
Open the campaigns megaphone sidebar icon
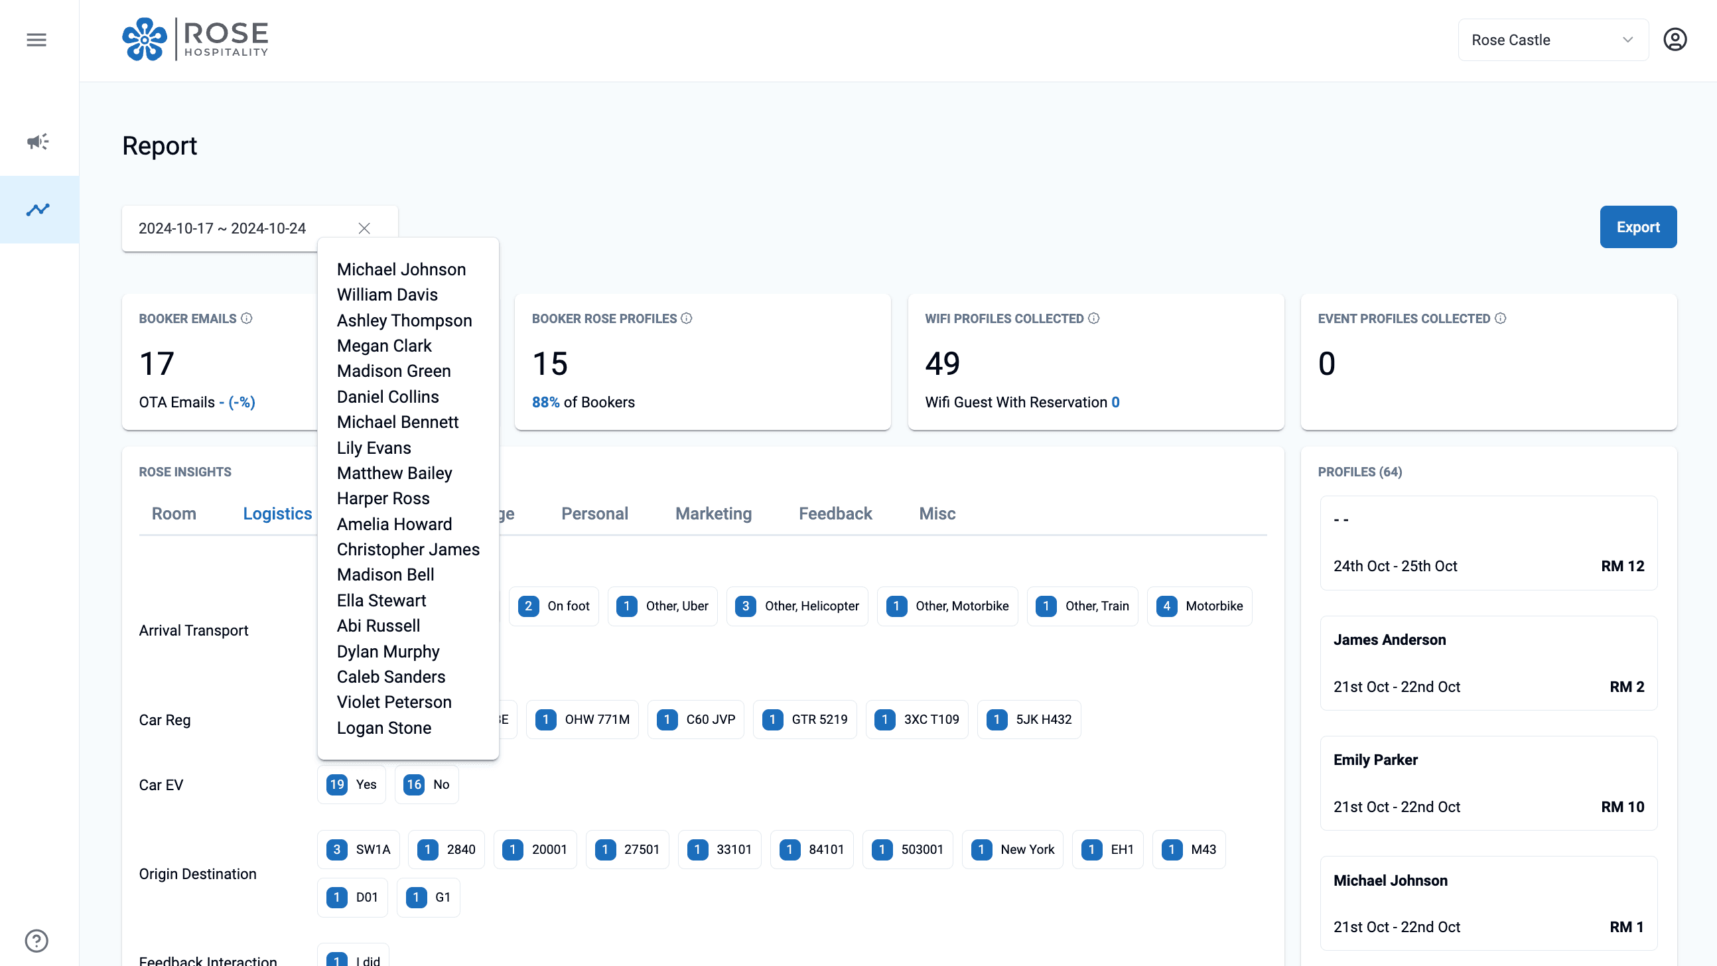click(x=38, y=141)
